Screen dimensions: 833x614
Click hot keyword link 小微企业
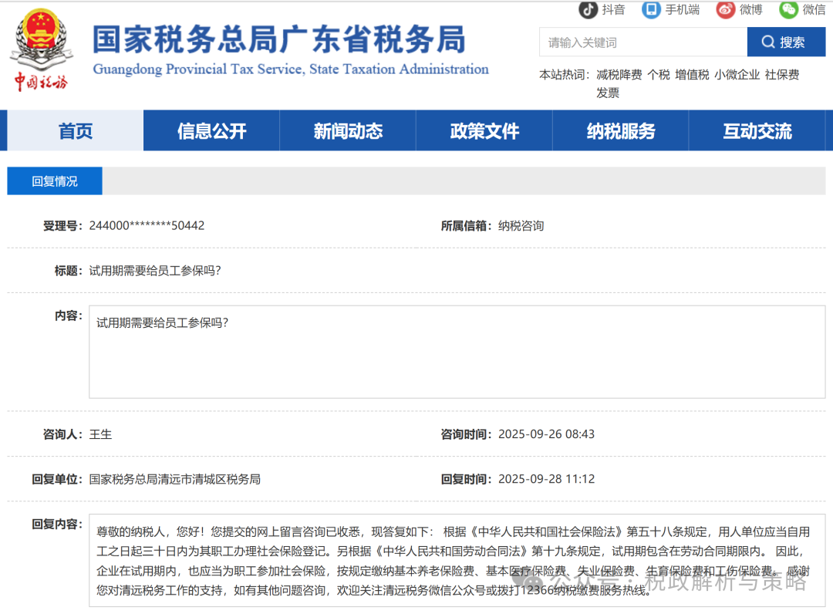[x=737, y=75]
